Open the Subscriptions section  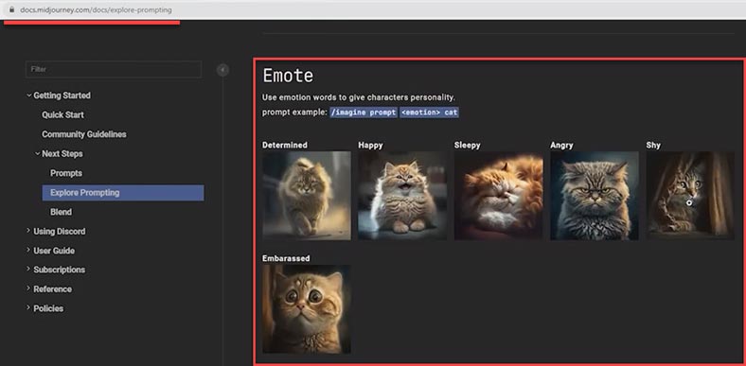[59, 270]
